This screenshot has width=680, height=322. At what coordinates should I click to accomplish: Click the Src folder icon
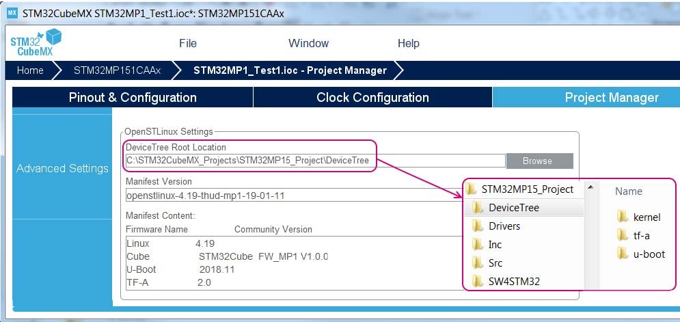(478, 263)
